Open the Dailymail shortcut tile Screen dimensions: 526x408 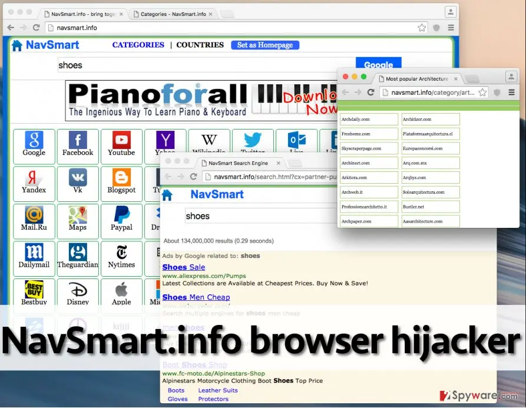[x=34, y=258]
